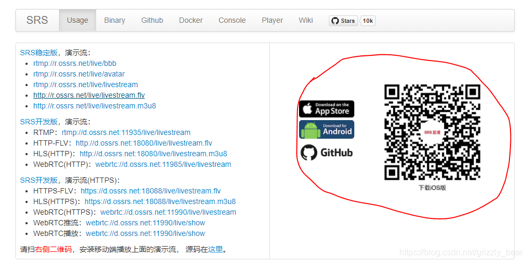Open the GitHub logo link
The image size is (528, 262).
[327, 153]
